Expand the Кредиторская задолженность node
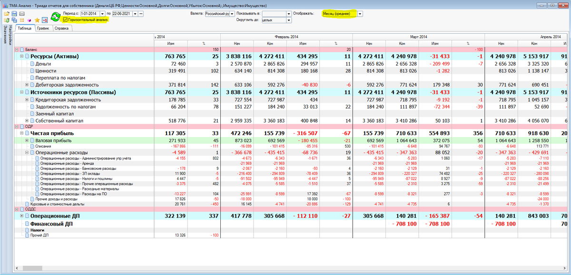 27,100
